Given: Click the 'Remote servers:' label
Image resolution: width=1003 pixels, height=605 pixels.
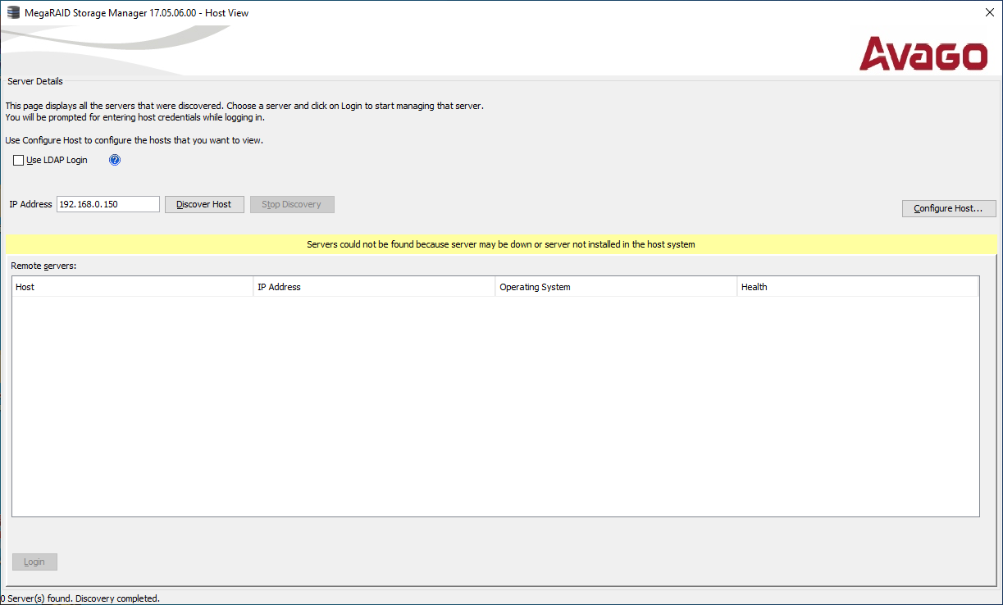Looking at the screenshot, I should coord(43,266).
